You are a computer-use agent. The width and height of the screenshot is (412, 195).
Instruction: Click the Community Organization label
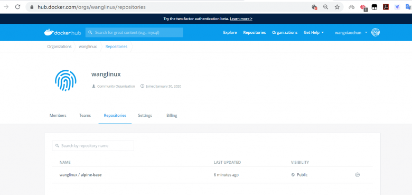pos(116,86)
